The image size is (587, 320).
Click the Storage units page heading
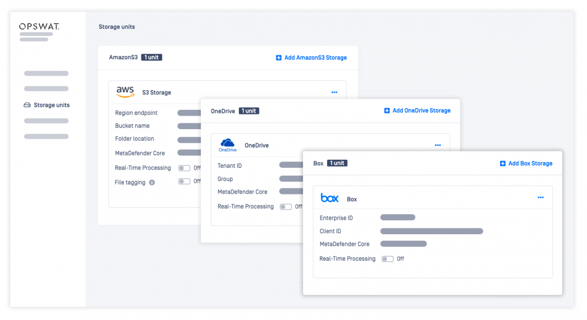pyautogui.click(x=117, y=27)
